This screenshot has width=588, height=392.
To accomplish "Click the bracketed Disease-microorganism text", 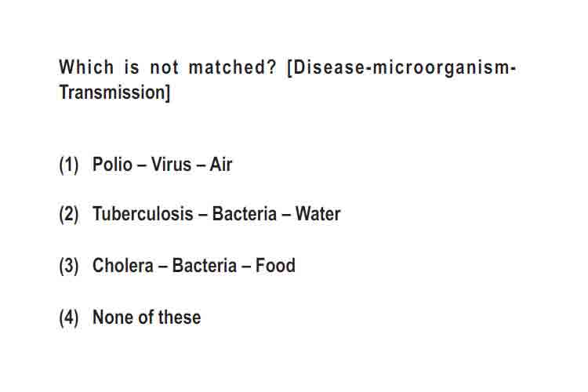I will (401, 68).
